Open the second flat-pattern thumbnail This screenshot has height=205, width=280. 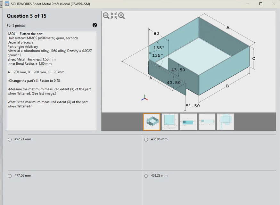click(170, 122)
